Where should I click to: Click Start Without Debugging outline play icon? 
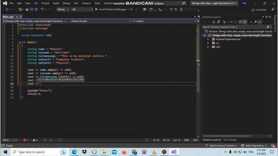[x=132, y=9]
